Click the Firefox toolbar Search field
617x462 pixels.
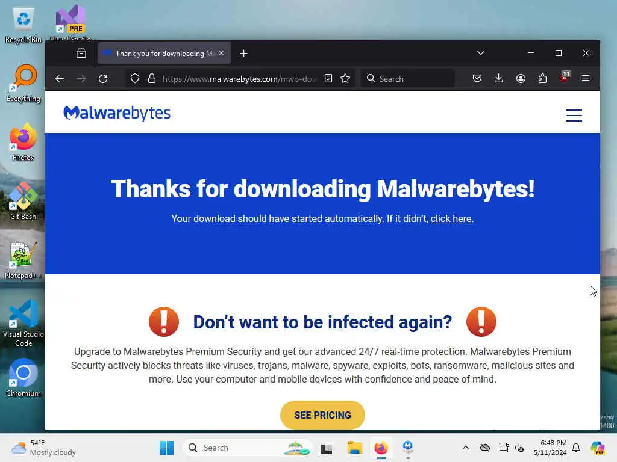407,79
